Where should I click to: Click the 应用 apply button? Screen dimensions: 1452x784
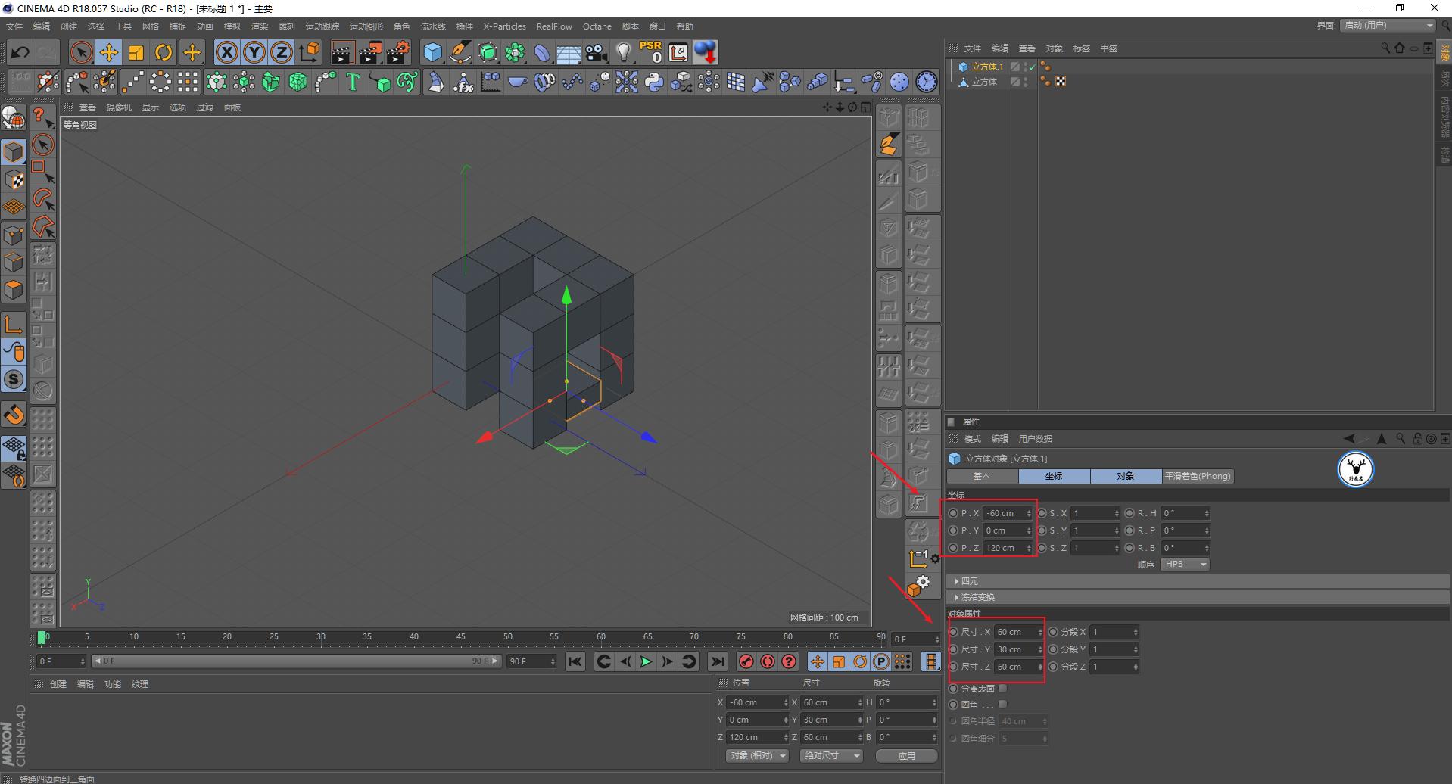click(906, 756)
